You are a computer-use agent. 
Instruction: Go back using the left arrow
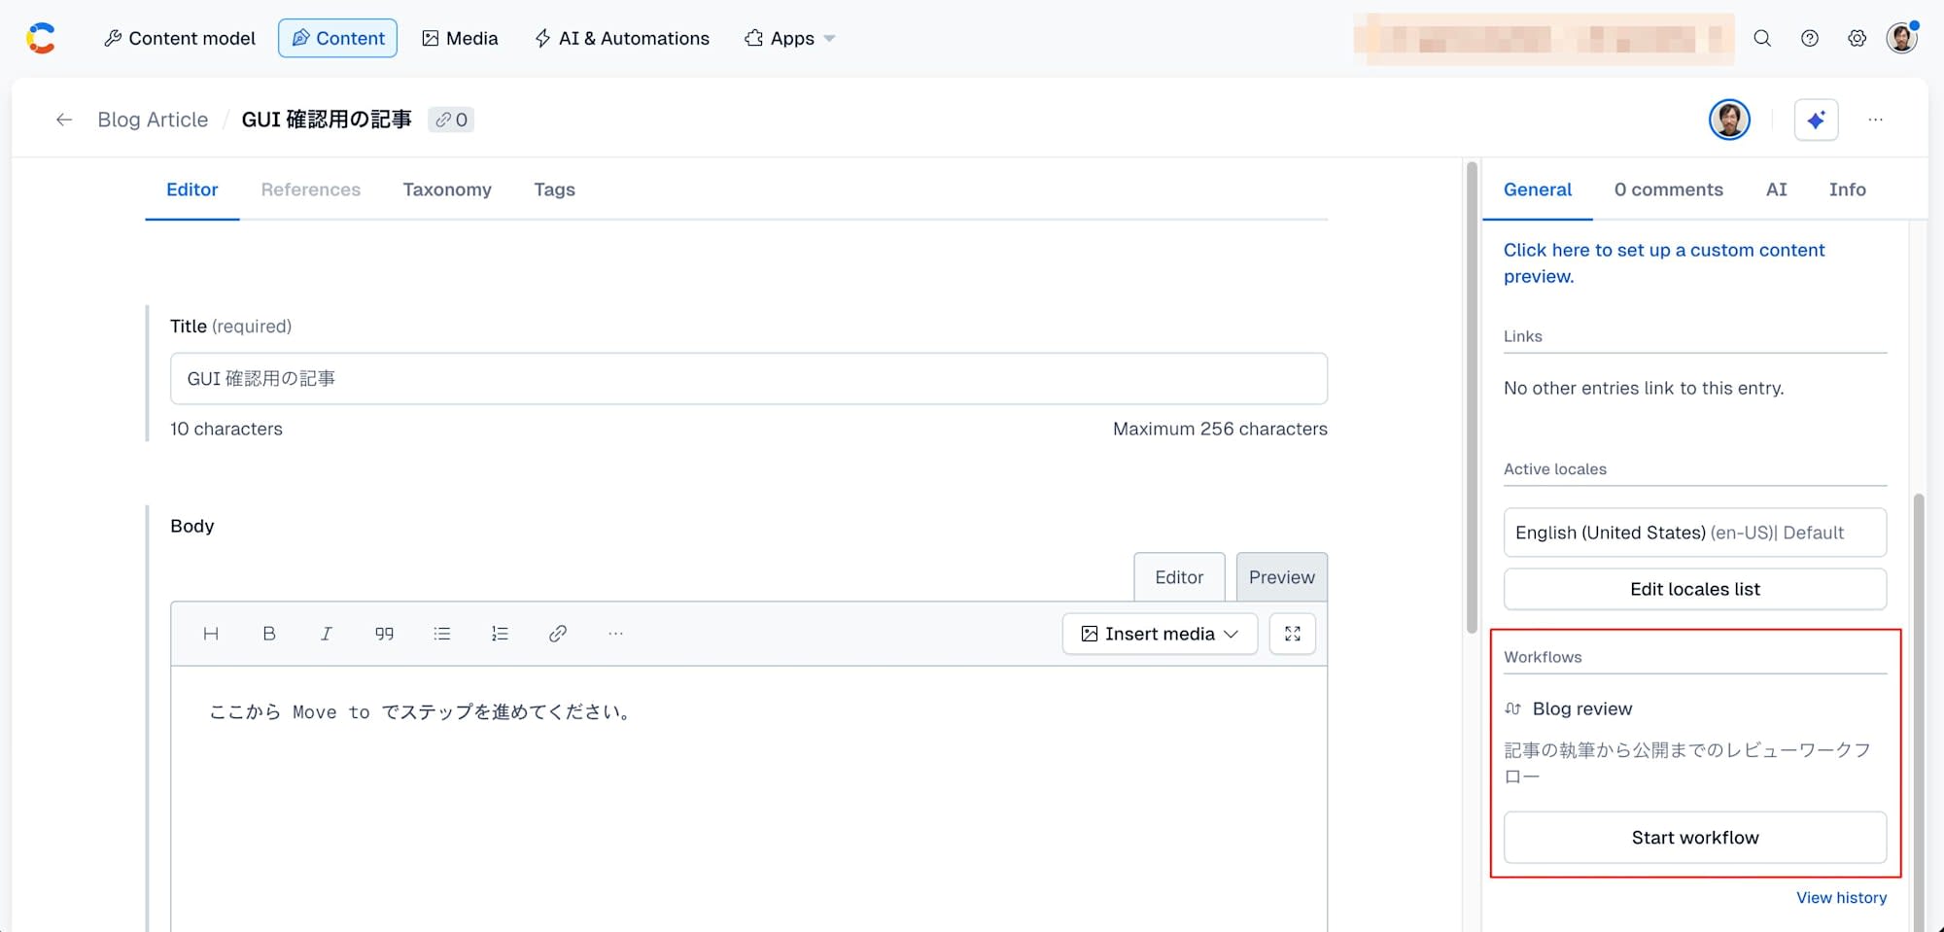[x=64, y=120]
